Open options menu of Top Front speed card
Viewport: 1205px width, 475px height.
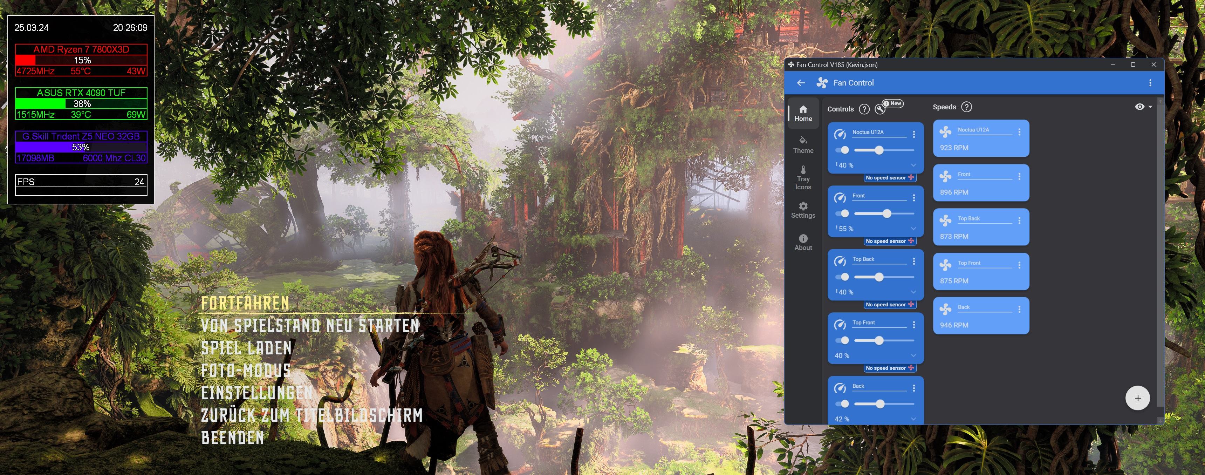pyautogui.click(x=1019, y=265)
